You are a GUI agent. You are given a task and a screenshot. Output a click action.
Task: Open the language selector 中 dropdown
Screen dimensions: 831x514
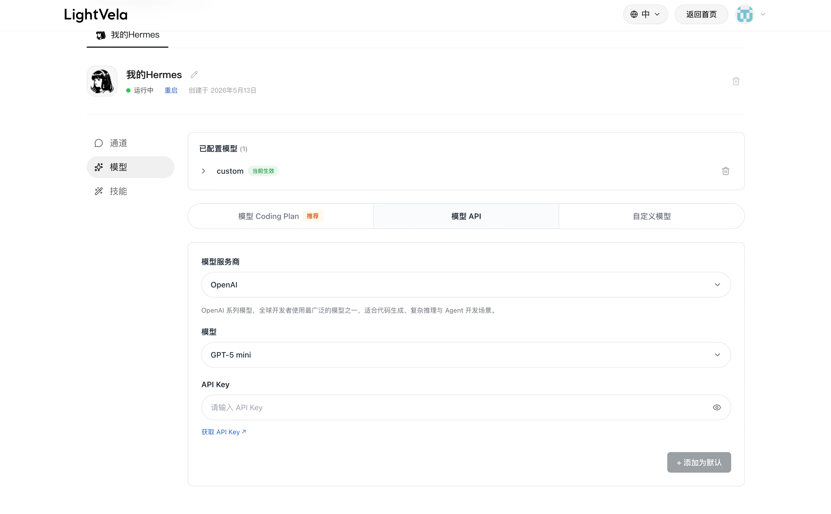[645, 14]
